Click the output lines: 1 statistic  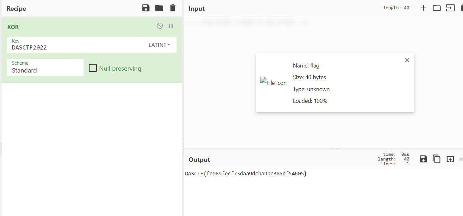pyautogui.click(x=394, y=164)
